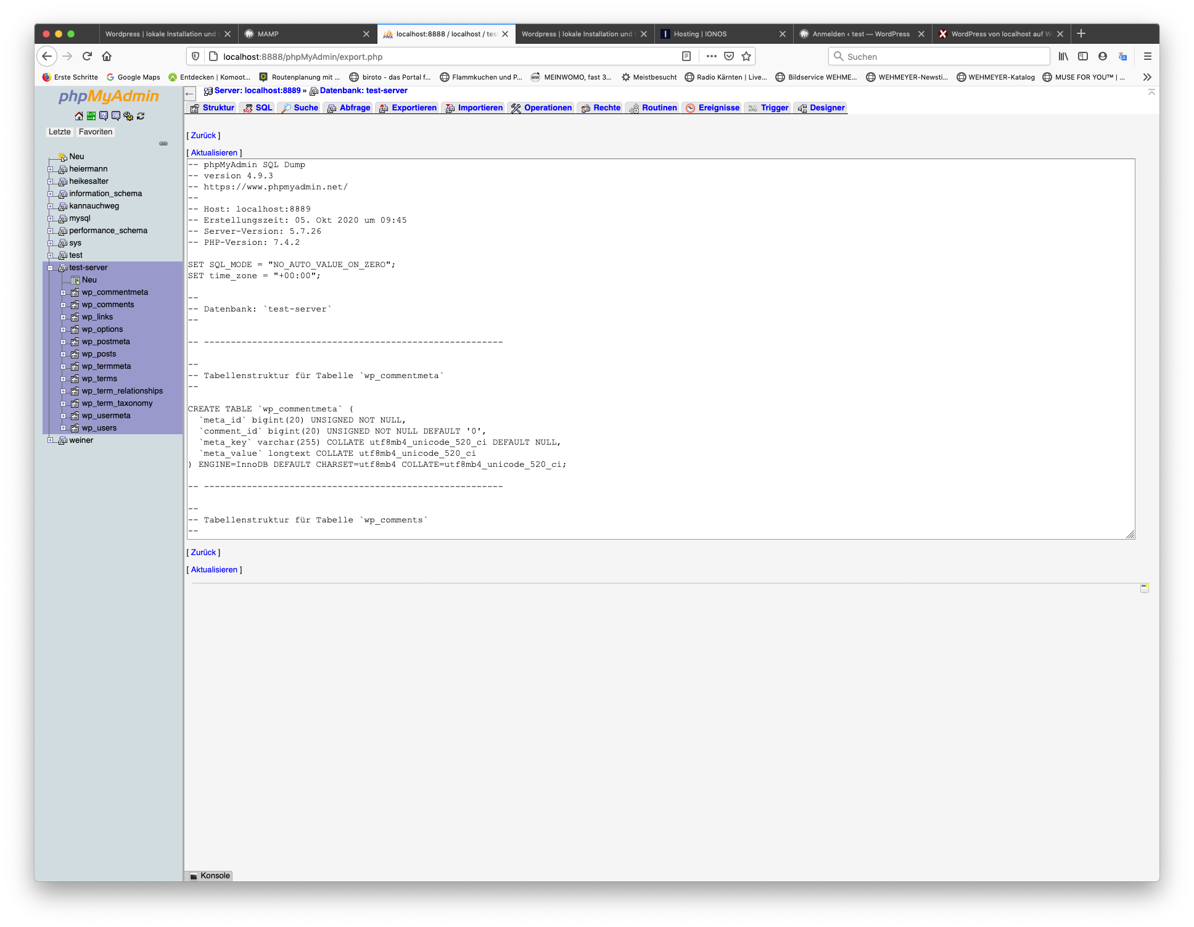Click the bottom Aktualisieren link
Viewport: 1194px width, 927px height.
[x=214, y=570]
